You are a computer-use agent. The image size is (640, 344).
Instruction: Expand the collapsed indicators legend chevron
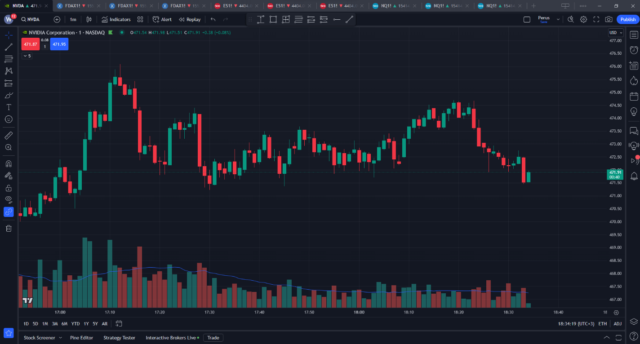27,56
